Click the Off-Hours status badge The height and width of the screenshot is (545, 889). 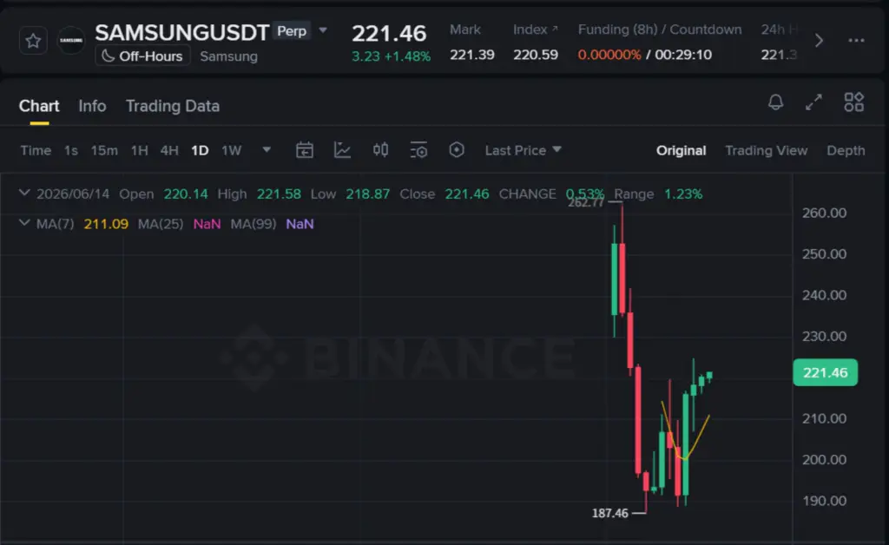[142, 56]
